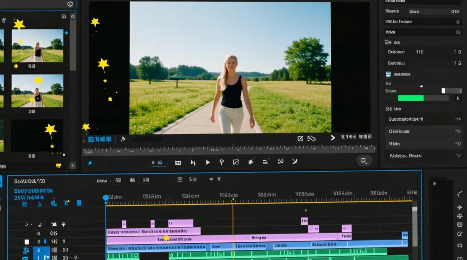Screen dimensions: 467x260
Task: Click the green level bar in the properties panel
Action: click(x=411, y=98)
